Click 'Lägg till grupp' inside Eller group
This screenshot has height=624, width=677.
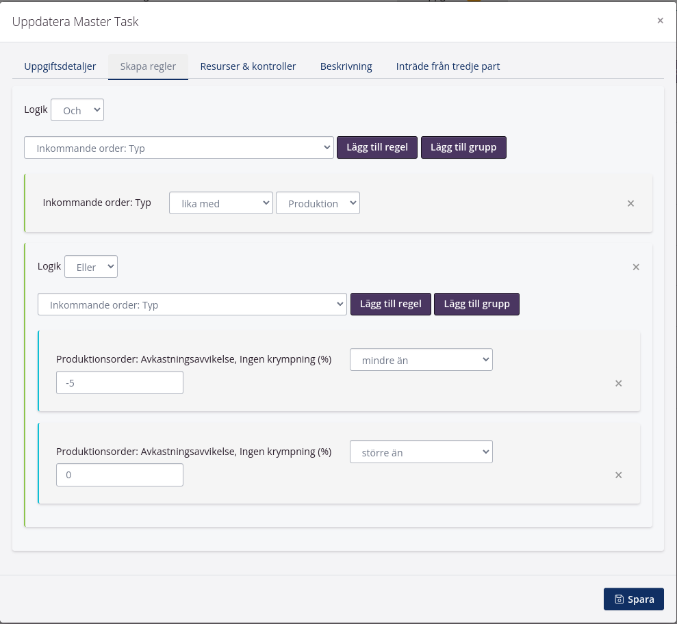476,304
